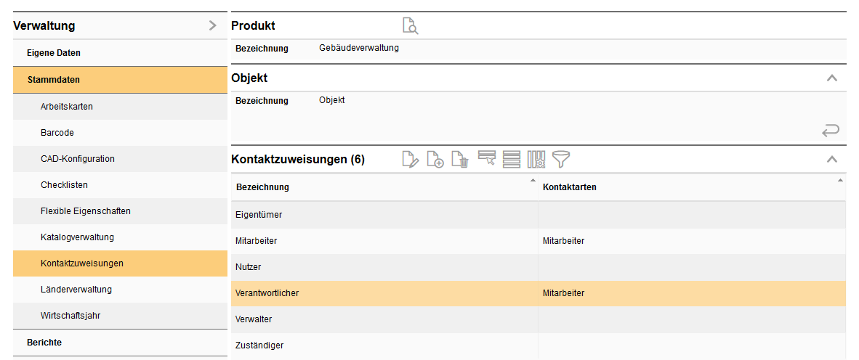The width and height of the screenshot is (859, 360).
Task: Collapse the Kontaktzuweisungen section
Action: click(x=832, y=160)
